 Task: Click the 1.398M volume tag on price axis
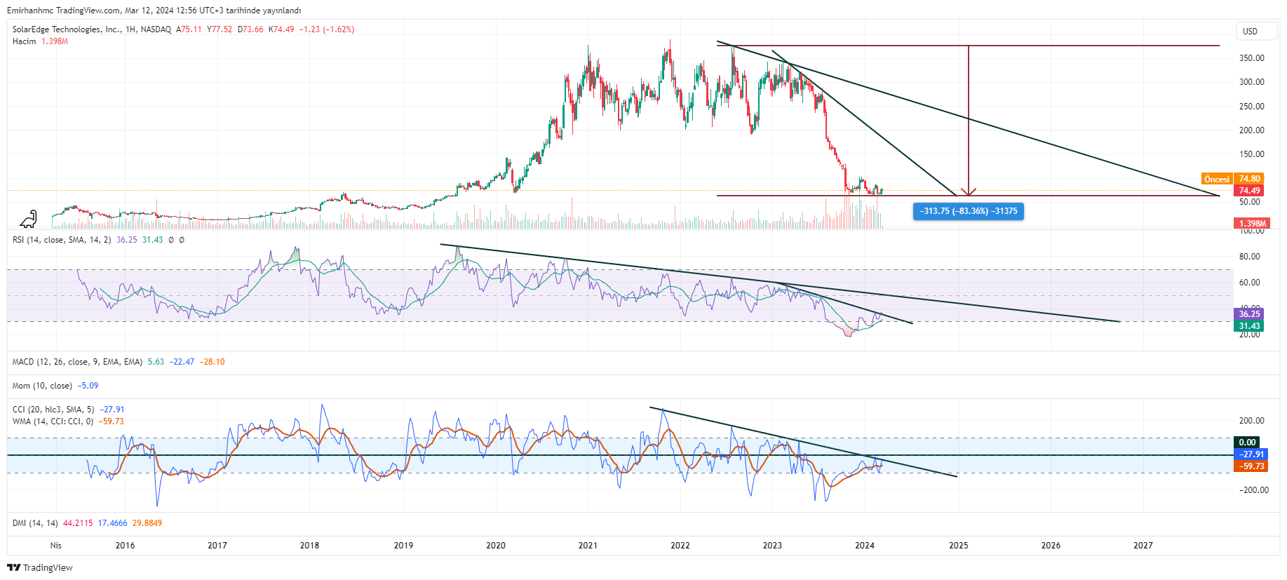(1252, 224)
